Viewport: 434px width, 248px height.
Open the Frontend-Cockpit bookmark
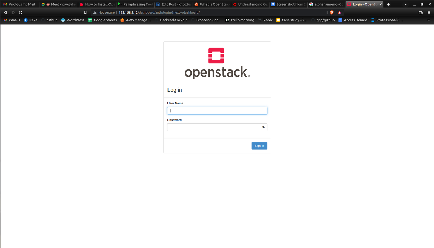tap(206, 20)
